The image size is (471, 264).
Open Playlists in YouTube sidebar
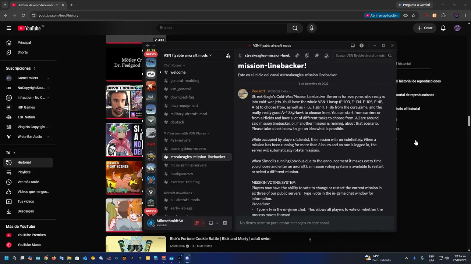pyautogui.click(x=28, y=172)
